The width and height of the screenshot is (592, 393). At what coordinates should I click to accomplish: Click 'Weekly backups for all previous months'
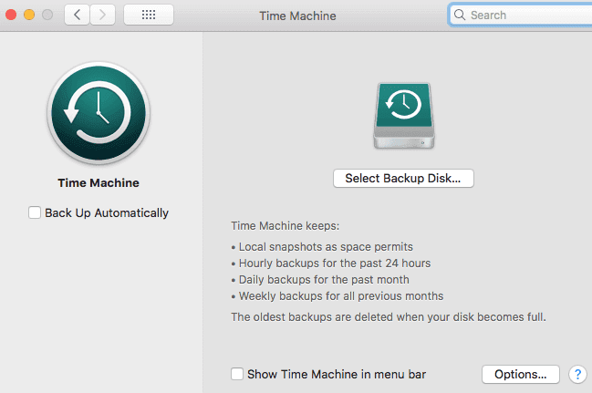[x=341, y=296]
